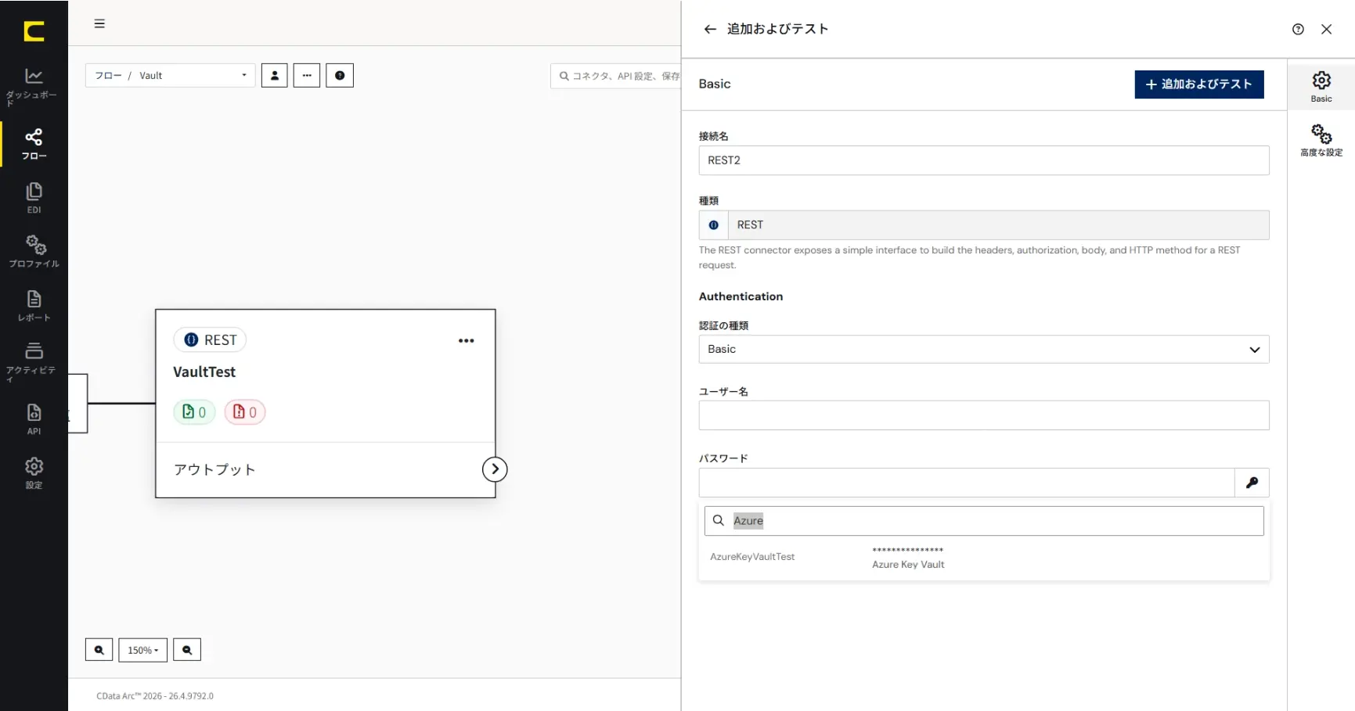Screen dimensions: 1355x711
Task: Open the Vault flow selector dropdown
Action: coord(171,75)
